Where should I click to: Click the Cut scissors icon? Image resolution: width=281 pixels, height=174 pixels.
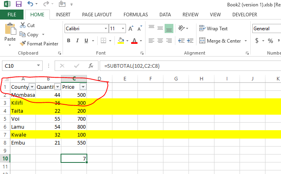point(23,25)
